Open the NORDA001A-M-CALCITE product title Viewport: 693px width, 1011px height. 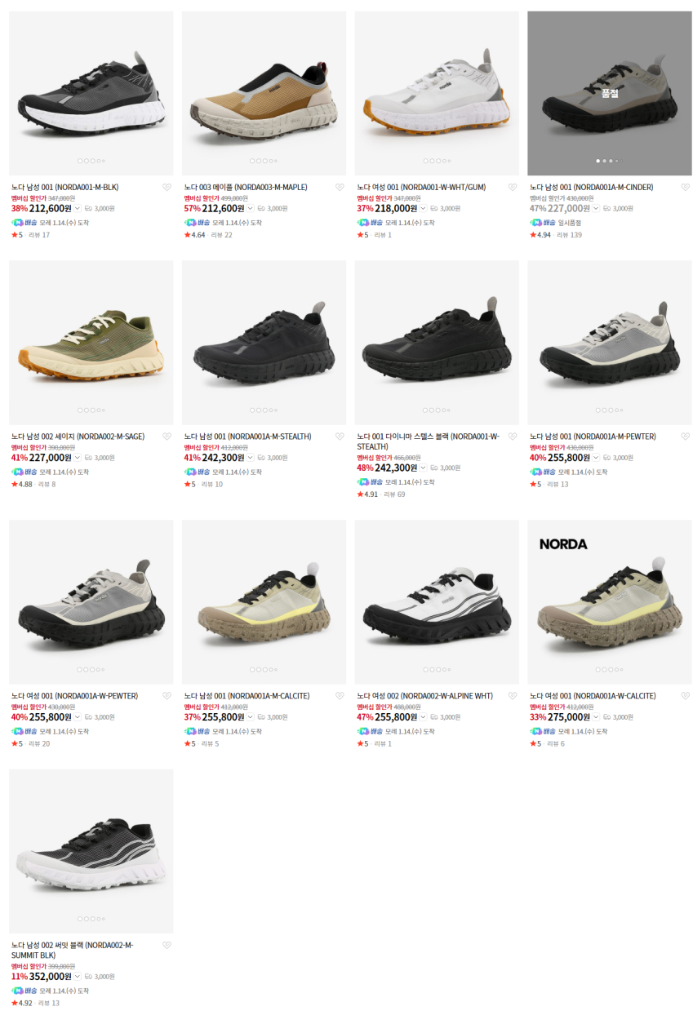coord(247,696)
